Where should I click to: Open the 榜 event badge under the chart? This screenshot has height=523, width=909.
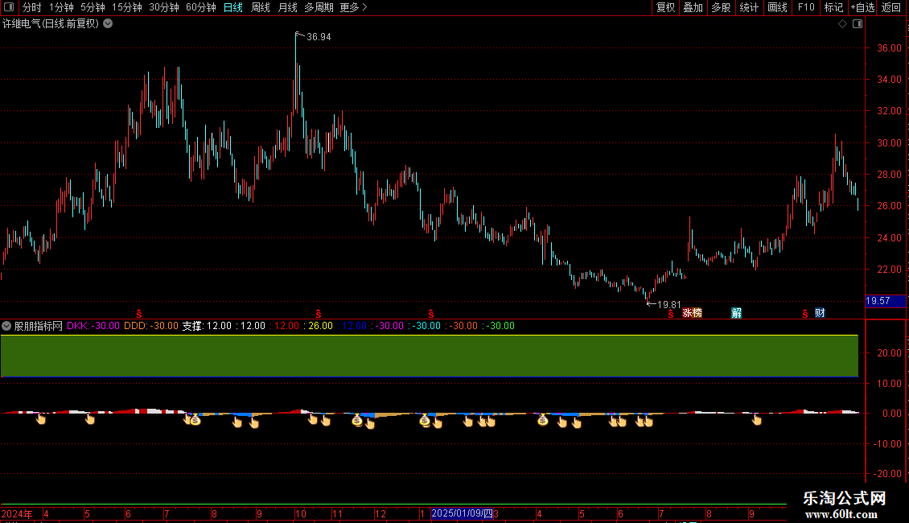697,313
